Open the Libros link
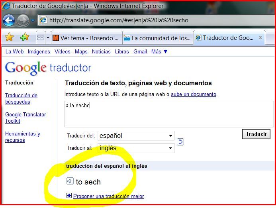Viewport: 276px width, 208px height. click(122, 52)
